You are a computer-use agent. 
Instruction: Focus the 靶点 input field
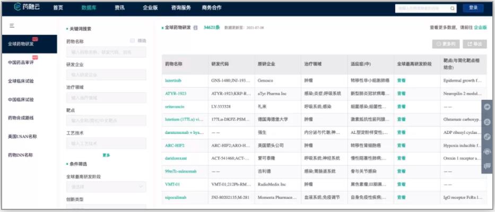(106, 121)
